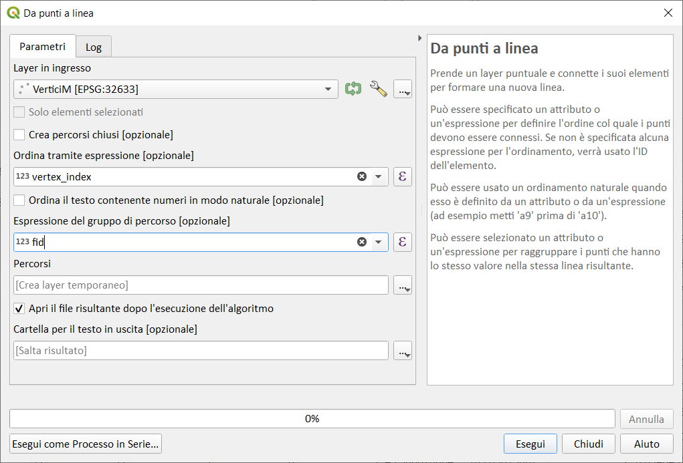The height and width of the screenshot is (463, 683).
Task: Uncheck Apri il file risultante checkbox
Action: pyautogui.click(x=19, y=309)
